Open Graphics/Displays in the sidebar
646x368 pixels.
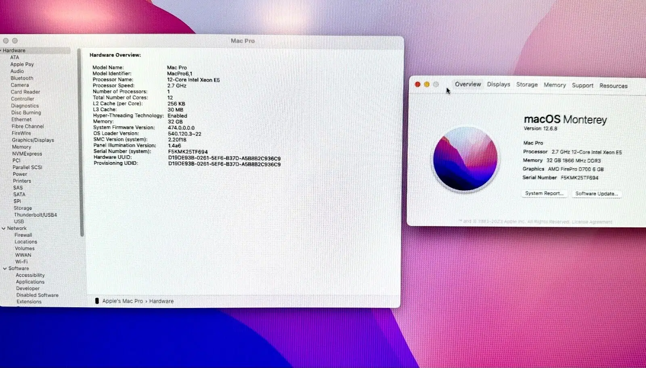tap(33, 140)
